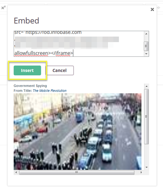Image resolution: width=163 pixels, height=190 pixels.
Task: Click the Cancel button
Action: [59, 70]
